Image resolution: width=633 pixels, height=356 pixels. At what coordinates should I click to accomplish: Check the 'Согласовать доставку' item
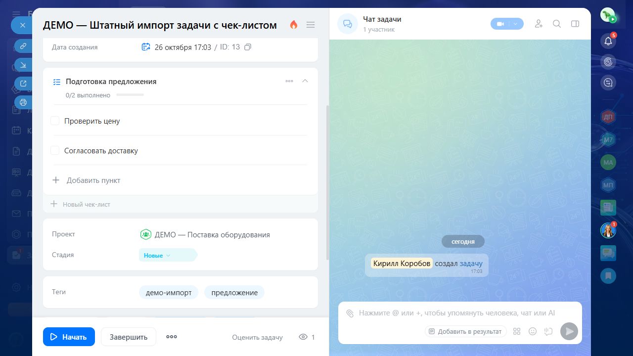pos(55,150)
